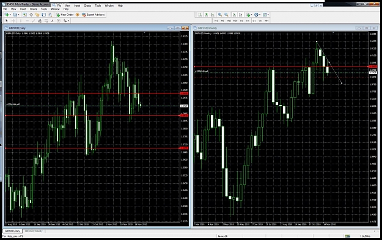The image size is (382, 240).
Task: Open the Profiles toolbar icon
Action: click(x=15, y=15)
